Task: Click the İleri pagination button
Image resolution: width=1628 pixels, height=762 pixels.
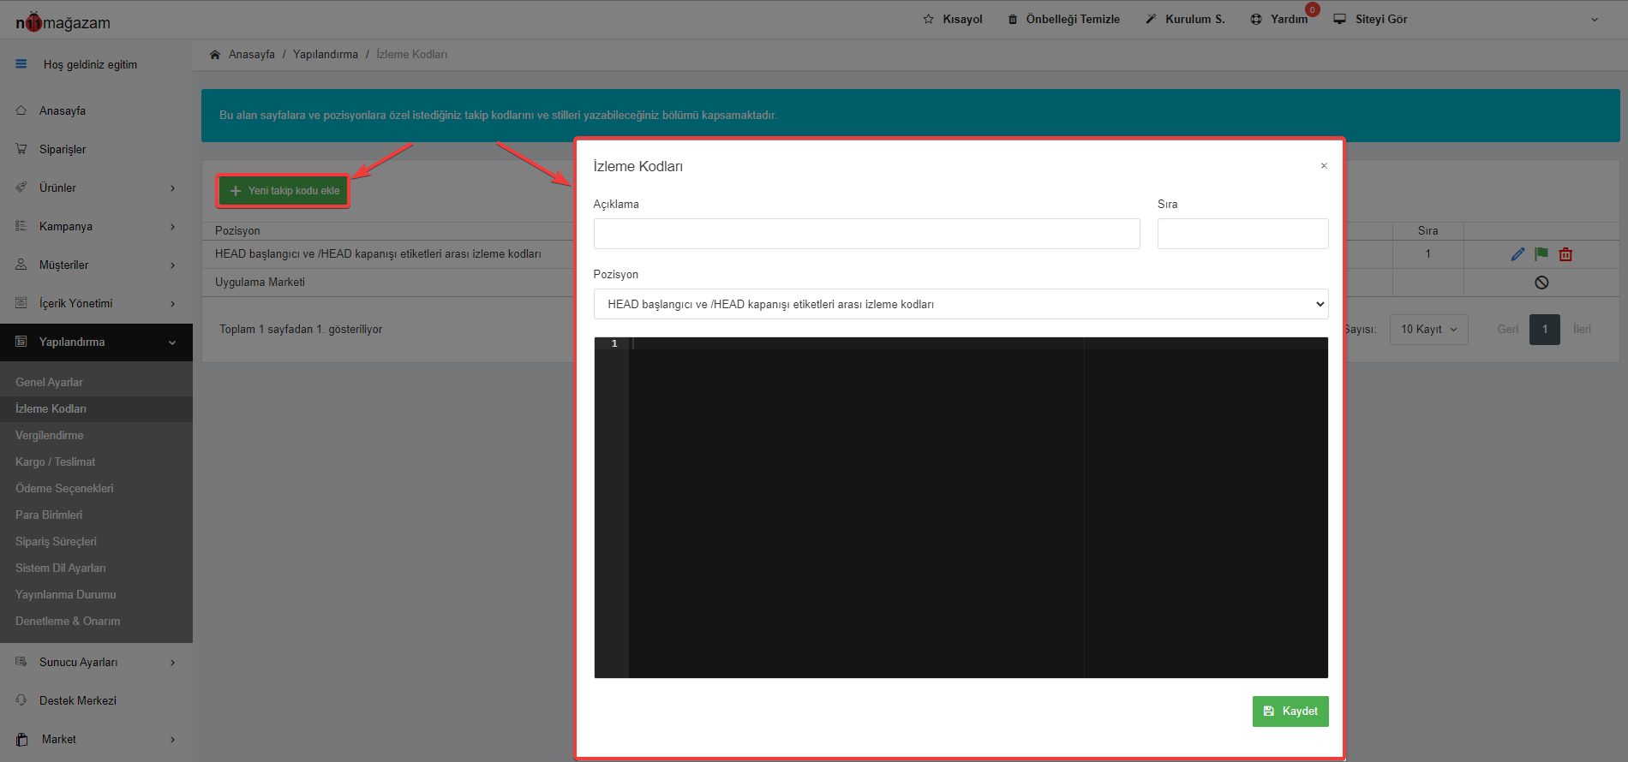Action: pos(1582,330)
